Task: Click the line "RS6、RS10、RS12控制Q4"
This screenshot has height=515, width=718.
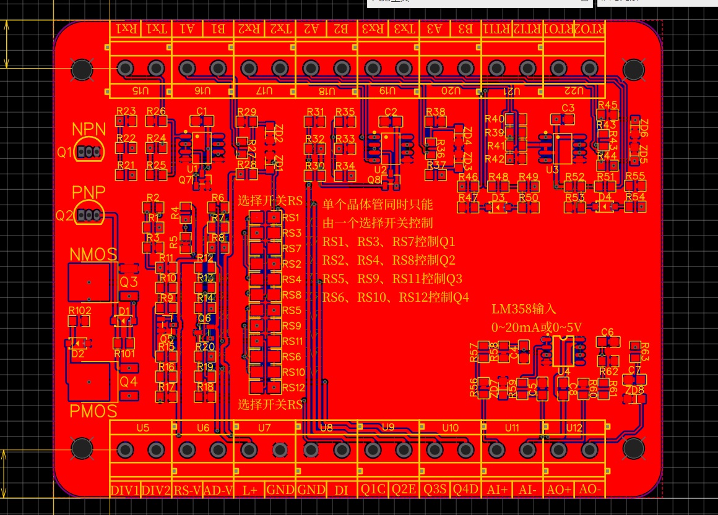Action: (396, 297)
